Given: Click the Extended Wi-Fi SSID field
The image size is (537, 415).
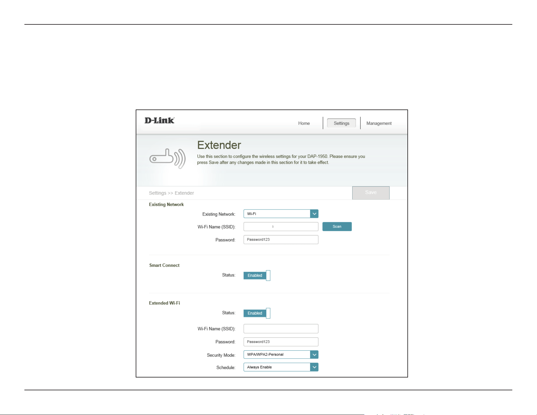Looking at the screenshot, I should point(281,329).
